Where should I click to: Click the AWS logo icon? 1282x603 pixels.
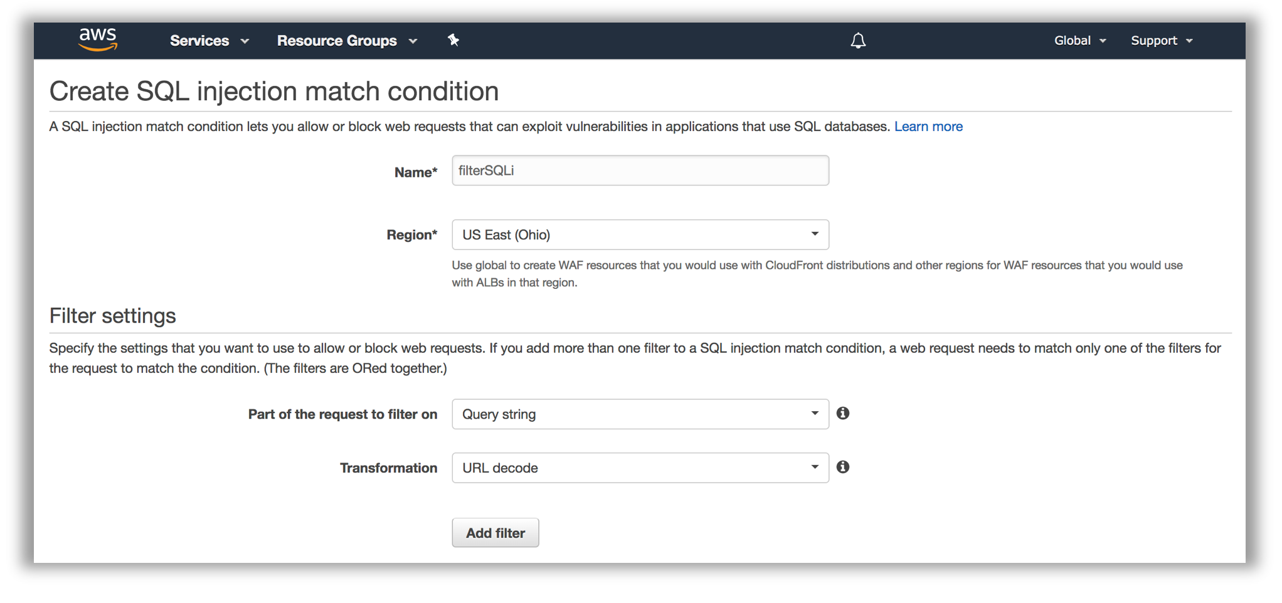point(98,39)
